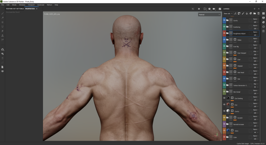
Task: Select the Paint brush tool
Action: [x=3, y=13]
